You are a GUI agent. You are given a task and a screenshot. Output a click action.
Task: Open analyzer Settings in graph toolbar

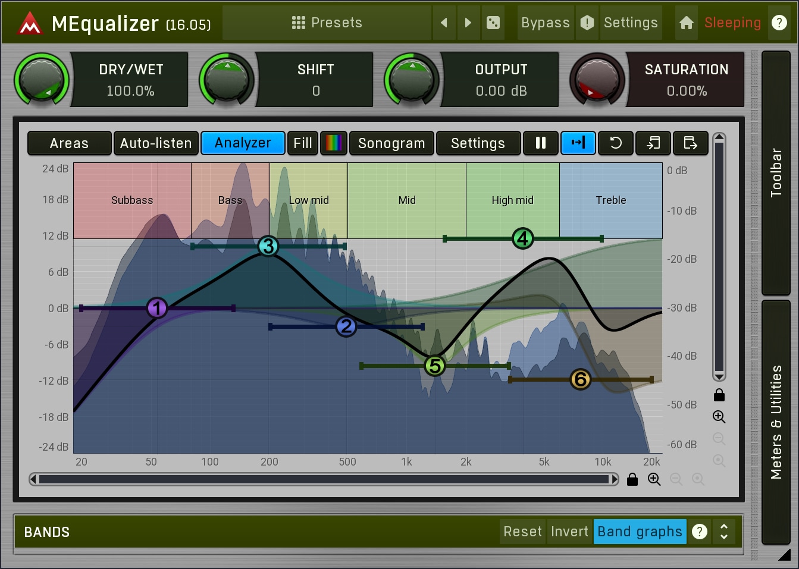pos(478,143)
